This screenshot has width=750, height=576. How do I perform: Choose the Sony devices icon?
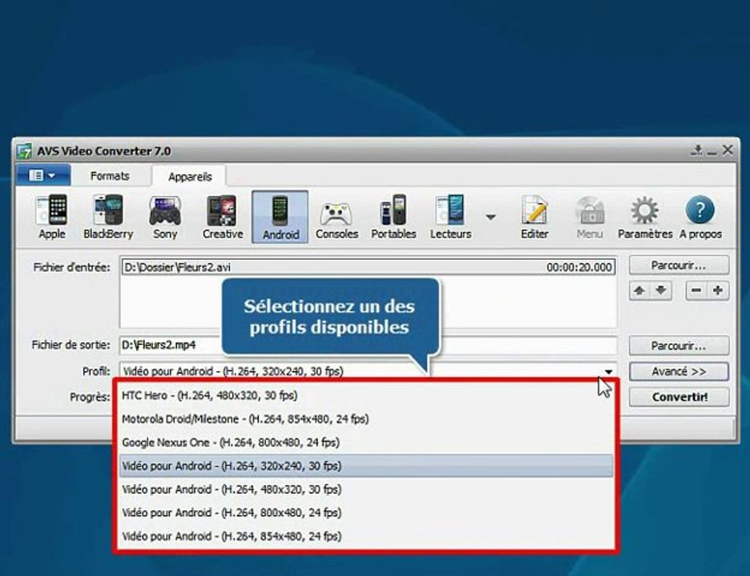165,217
